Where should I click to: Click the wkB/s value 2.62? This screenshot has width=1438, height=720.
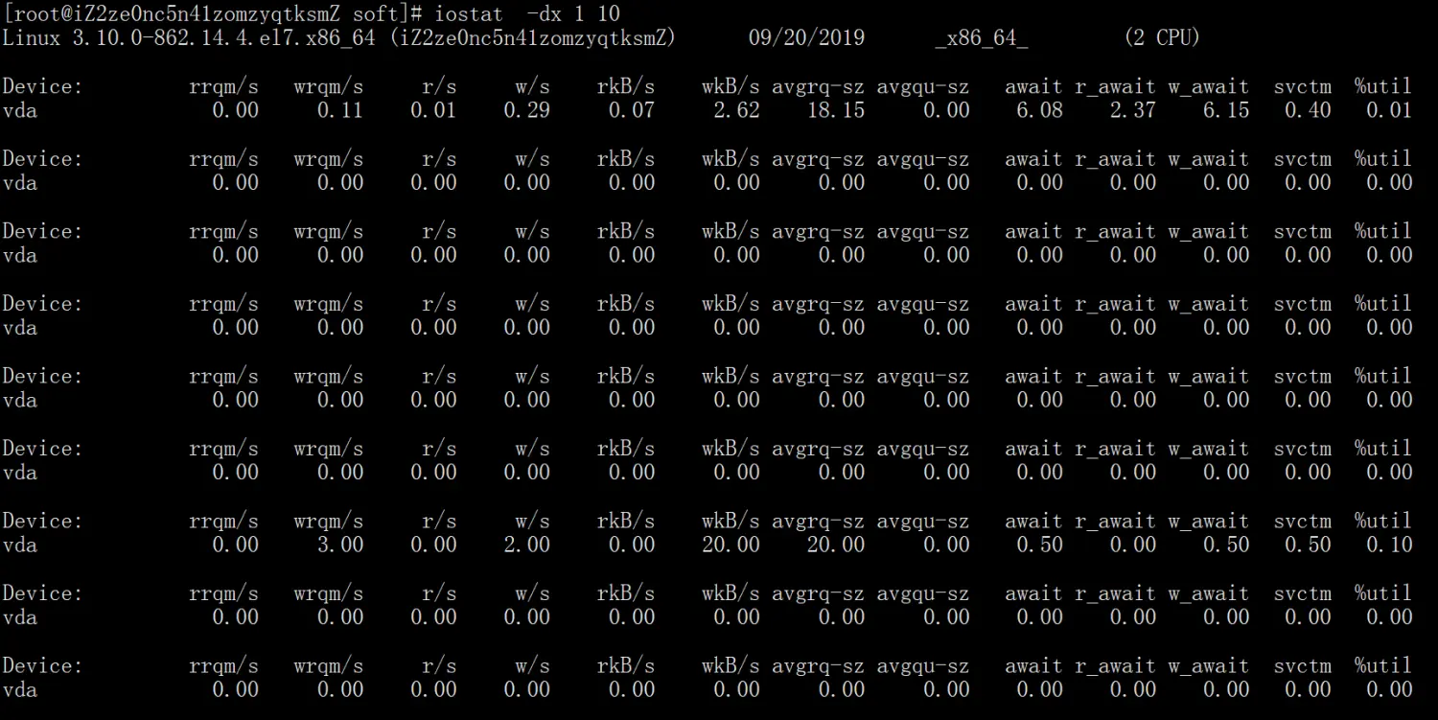click(736, 110)
